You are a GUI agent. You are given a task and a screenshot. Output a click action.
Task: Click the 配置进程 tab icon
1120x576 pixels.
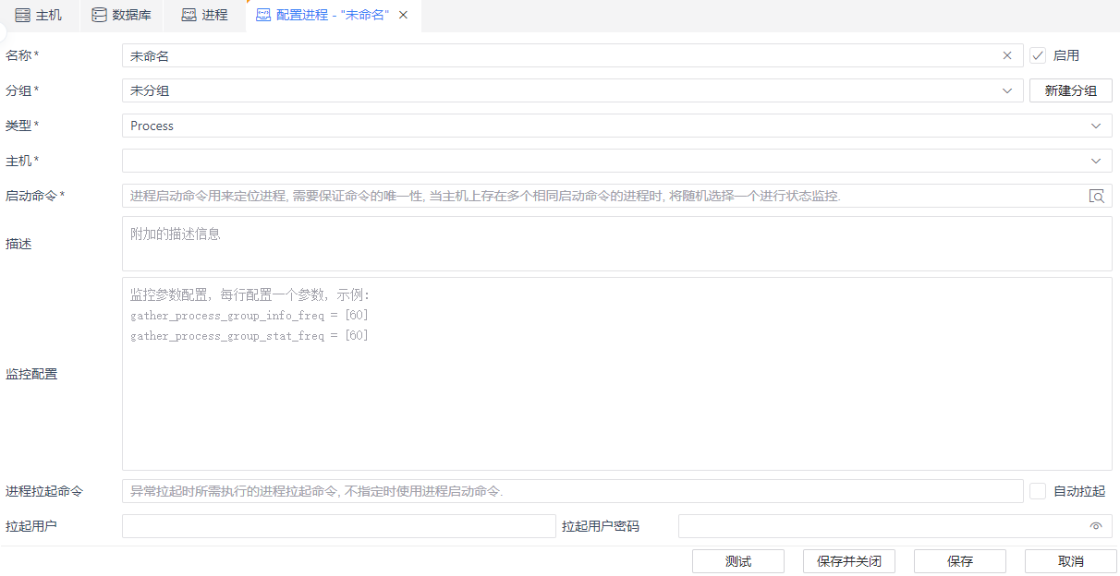[263, 15]
